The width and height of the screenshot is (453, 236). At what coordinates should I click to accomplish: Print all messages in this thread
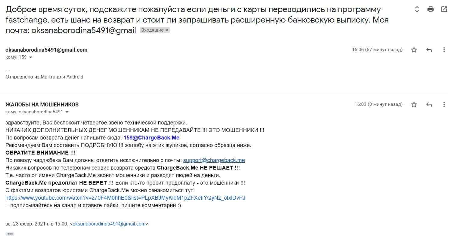tap(430, 9)
